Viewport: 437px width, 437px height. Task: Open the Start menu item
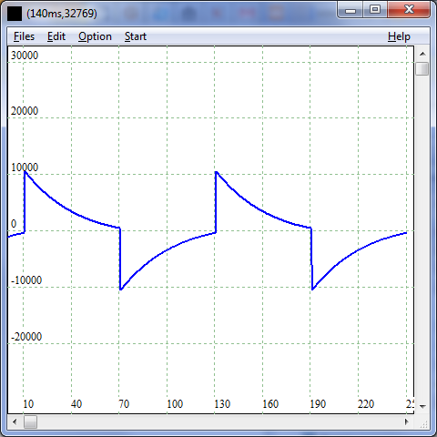(136, 36)
